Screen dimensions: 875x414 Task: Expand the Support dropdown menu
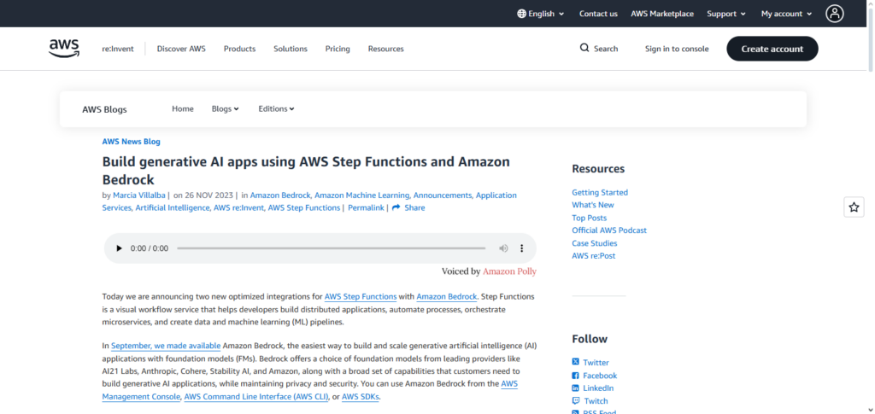726,14
